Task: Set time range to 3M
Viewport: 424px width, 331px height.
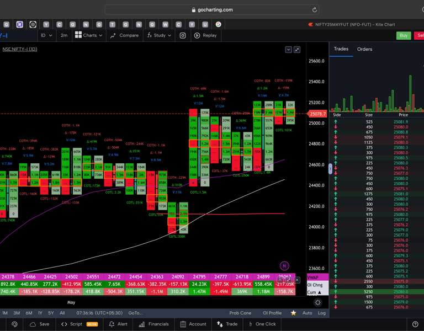Action: point(17,313)
